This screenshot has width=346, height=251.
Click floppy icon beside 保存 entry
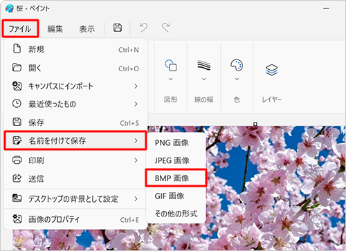[17, 122]
